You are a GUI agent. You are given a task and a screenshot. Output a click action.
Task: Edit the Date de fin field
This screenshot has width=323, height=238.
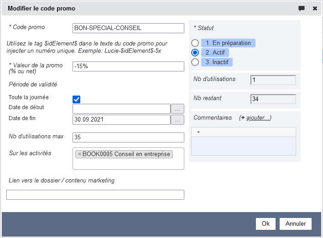121,120
